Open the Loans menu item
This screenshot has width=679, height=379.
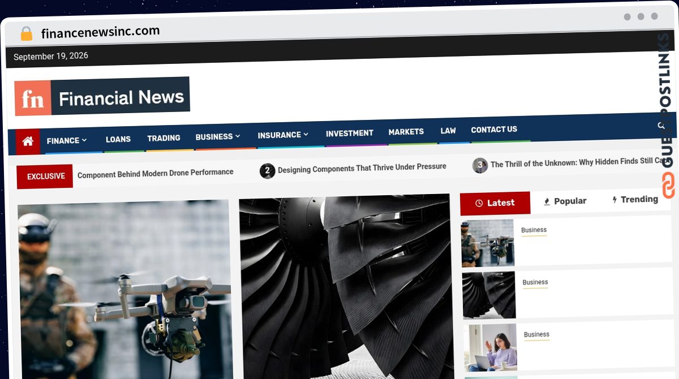118,139
